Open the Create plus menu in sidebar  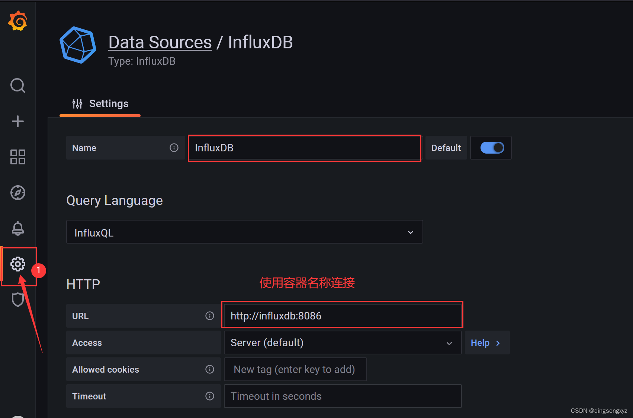(17, 121)
